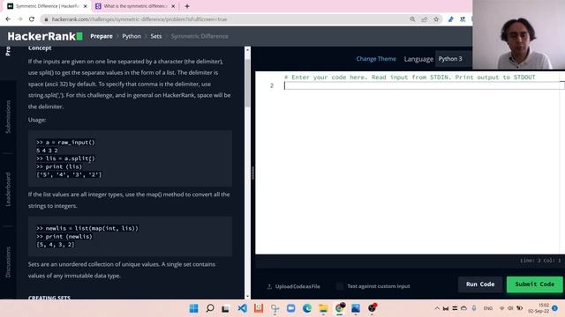Click line 2 in the code editor
Screen dimensions: 565x317
point(422,85)
